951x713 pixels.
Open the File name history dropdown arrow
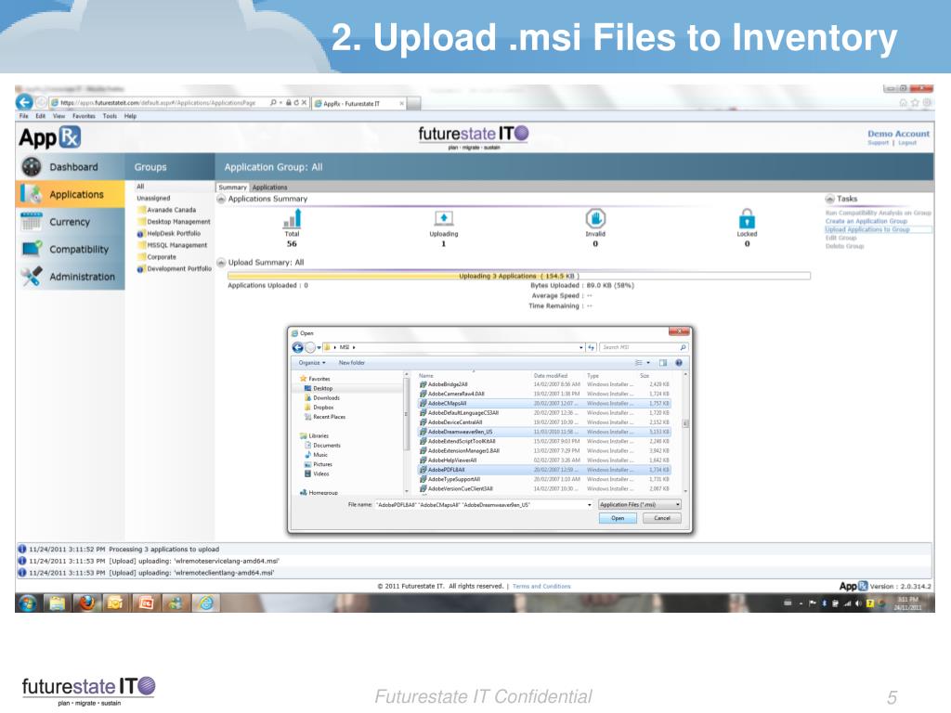coord(589,504)
